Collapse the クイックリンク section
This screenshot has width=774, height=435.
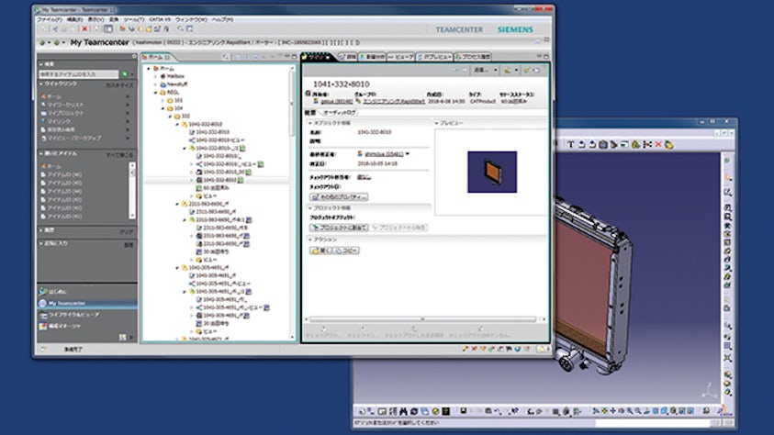coord(41,84)
